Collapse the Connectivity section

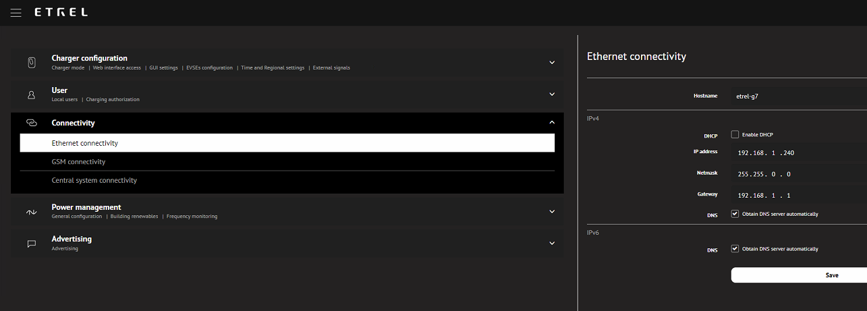552,123
